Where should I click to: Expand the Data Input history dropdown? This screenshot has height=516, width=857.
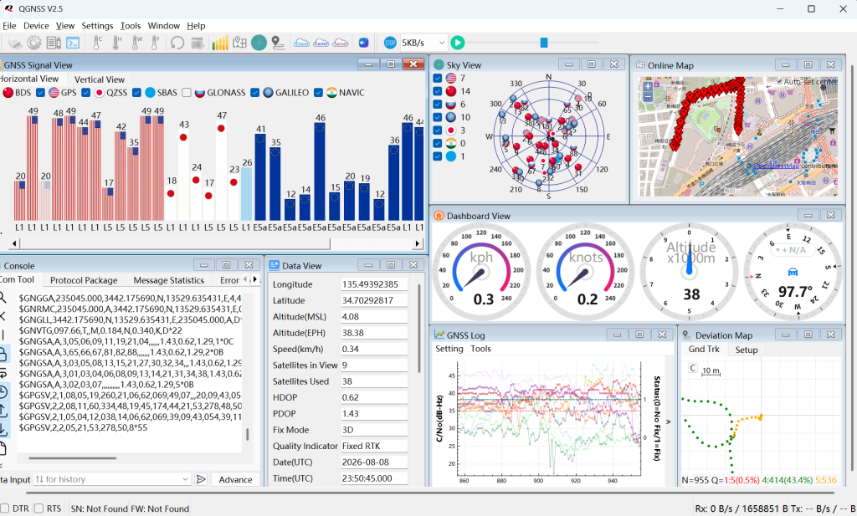pos(185,479)
